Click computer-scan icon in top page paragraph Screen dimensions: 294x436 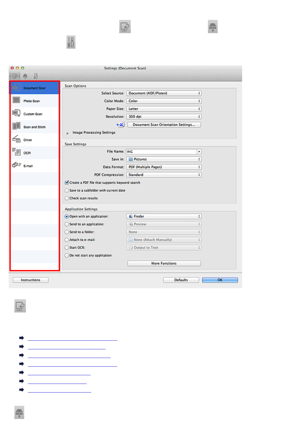125,26
